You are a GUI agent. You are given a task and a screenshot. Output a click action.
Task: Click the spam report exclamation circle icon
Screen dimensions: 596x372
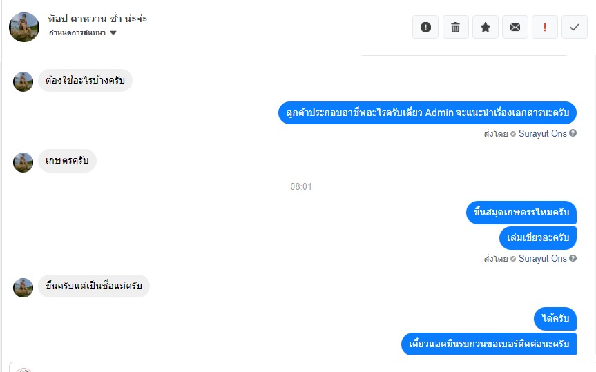click(425, 27)
